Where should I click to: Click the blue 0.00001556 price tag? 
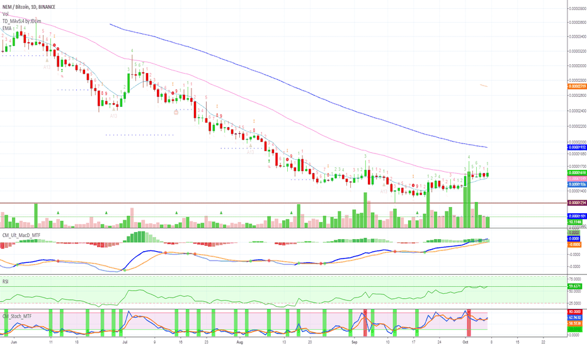(577, 184)
